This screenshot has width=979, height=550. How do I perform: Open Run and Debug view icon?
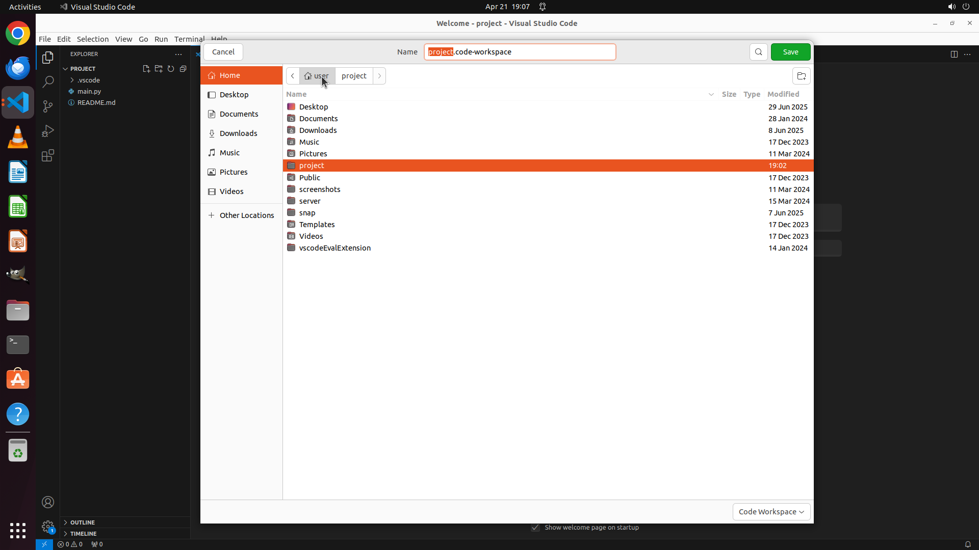tap(48, 131)
